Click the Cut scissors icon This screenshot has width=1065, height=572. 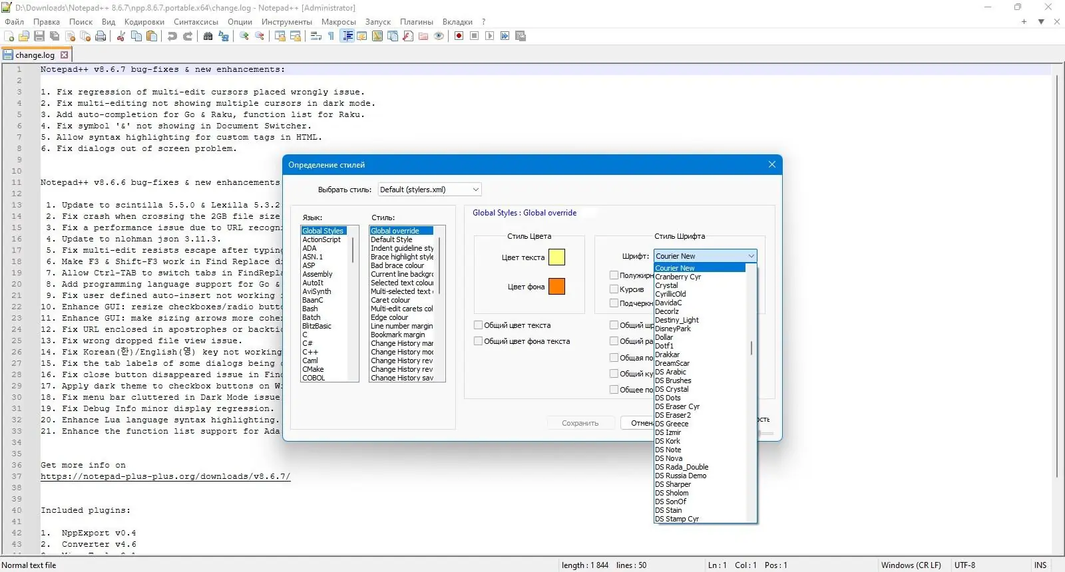(121, 36)
